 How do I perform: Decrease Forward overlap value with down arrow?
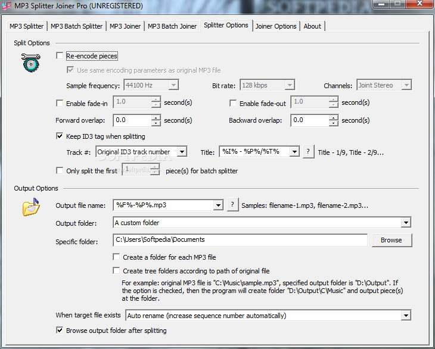click(x=156, y=123)
